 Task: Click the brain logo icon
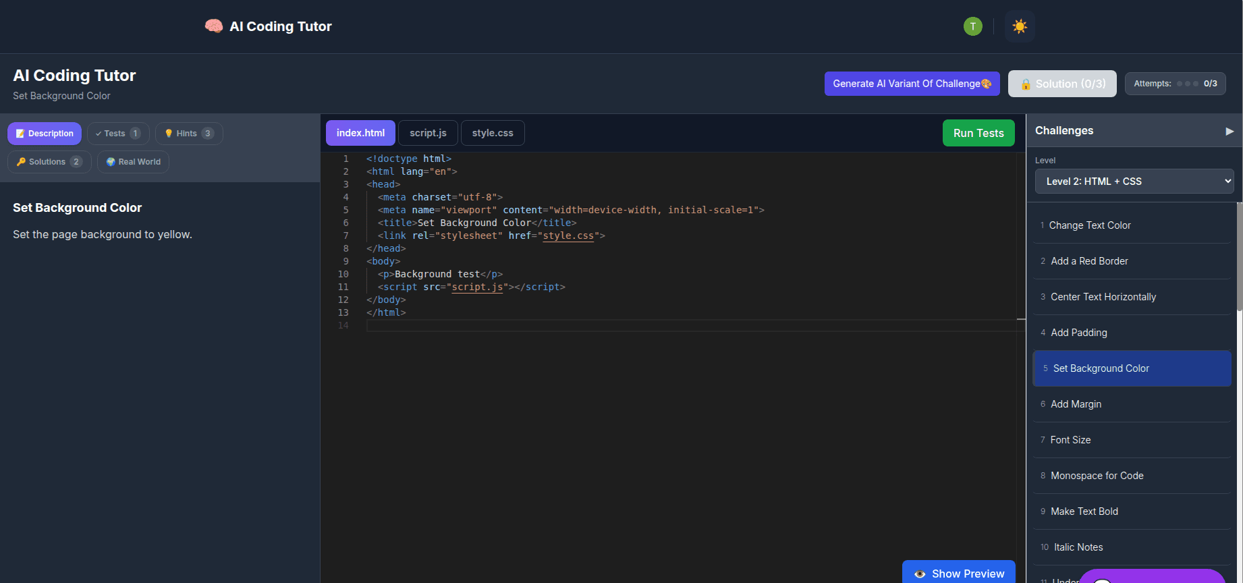(214, 26)
